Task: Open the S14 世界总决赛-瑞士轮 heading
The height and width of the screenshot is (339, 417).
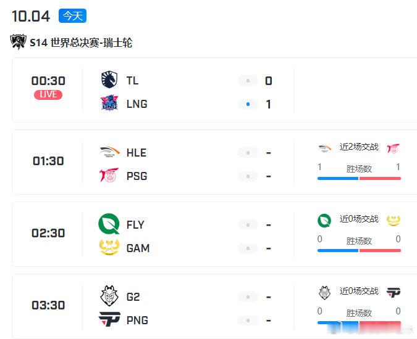Action: 81,43
